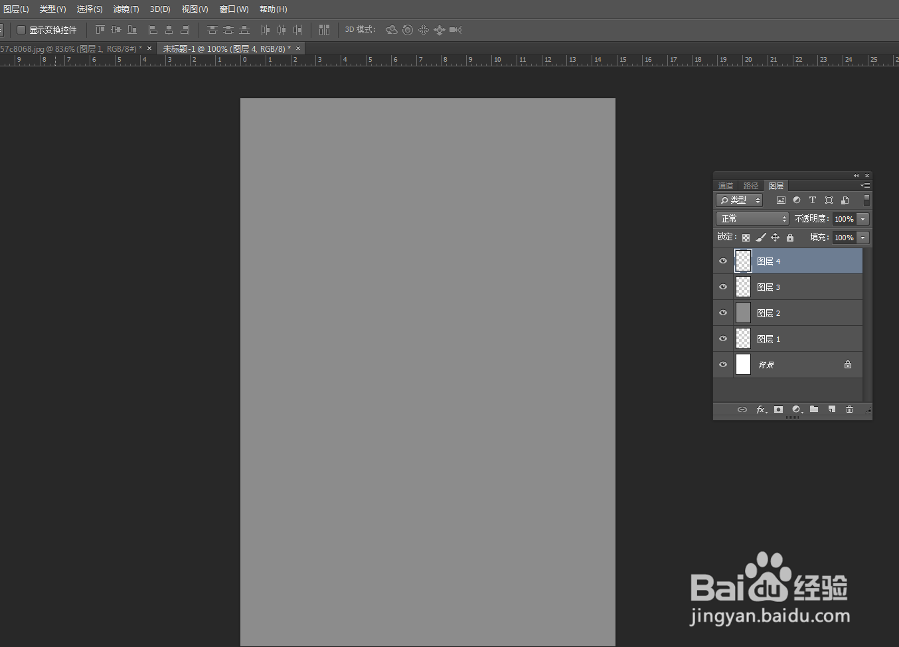Select the 3D slide mode icon

tap(439, 30)
